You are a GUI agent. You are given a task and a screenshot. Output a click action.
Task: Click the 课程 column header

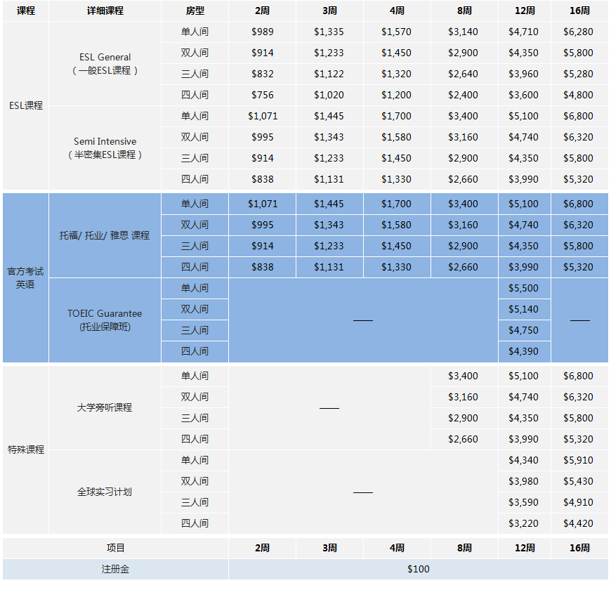(x=26, y=11)
